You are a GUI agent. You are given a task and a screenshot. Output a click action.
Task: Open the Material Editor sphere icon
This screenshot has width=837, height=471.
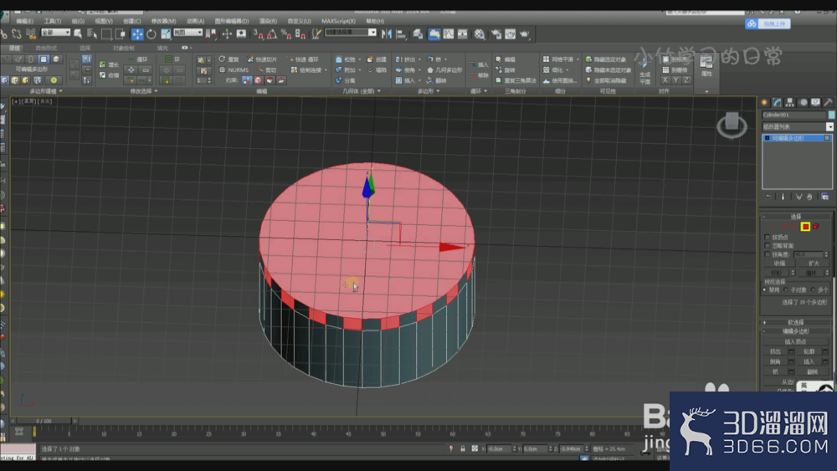coord(480,34)
